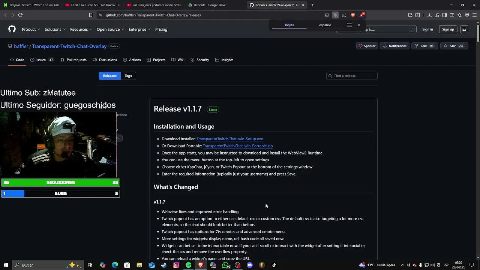Click the Windows Start button
The image size is (480, 270).
pos(6,265)
